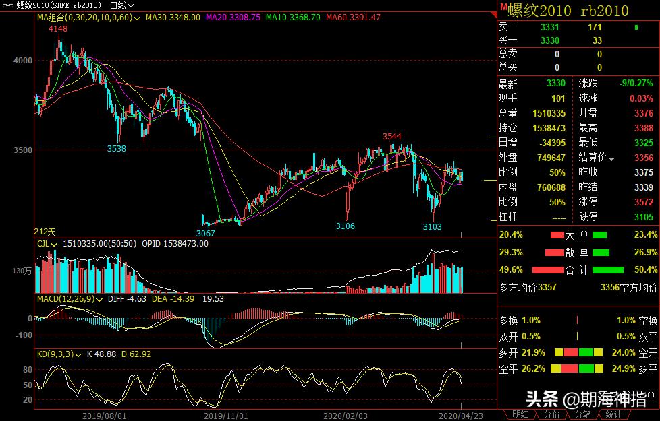
Task: Click the link icon before 螺纹2010 title
Action: (8, 5)
